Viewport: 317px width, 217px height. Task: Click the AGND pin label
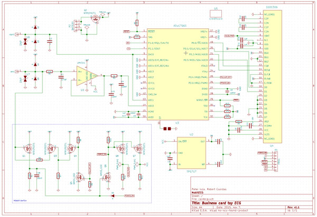tap(151, 112)
